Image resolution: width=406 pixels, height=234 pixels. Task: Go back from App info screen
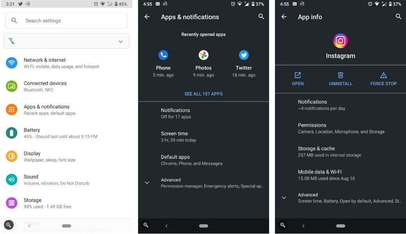(284, 17)
